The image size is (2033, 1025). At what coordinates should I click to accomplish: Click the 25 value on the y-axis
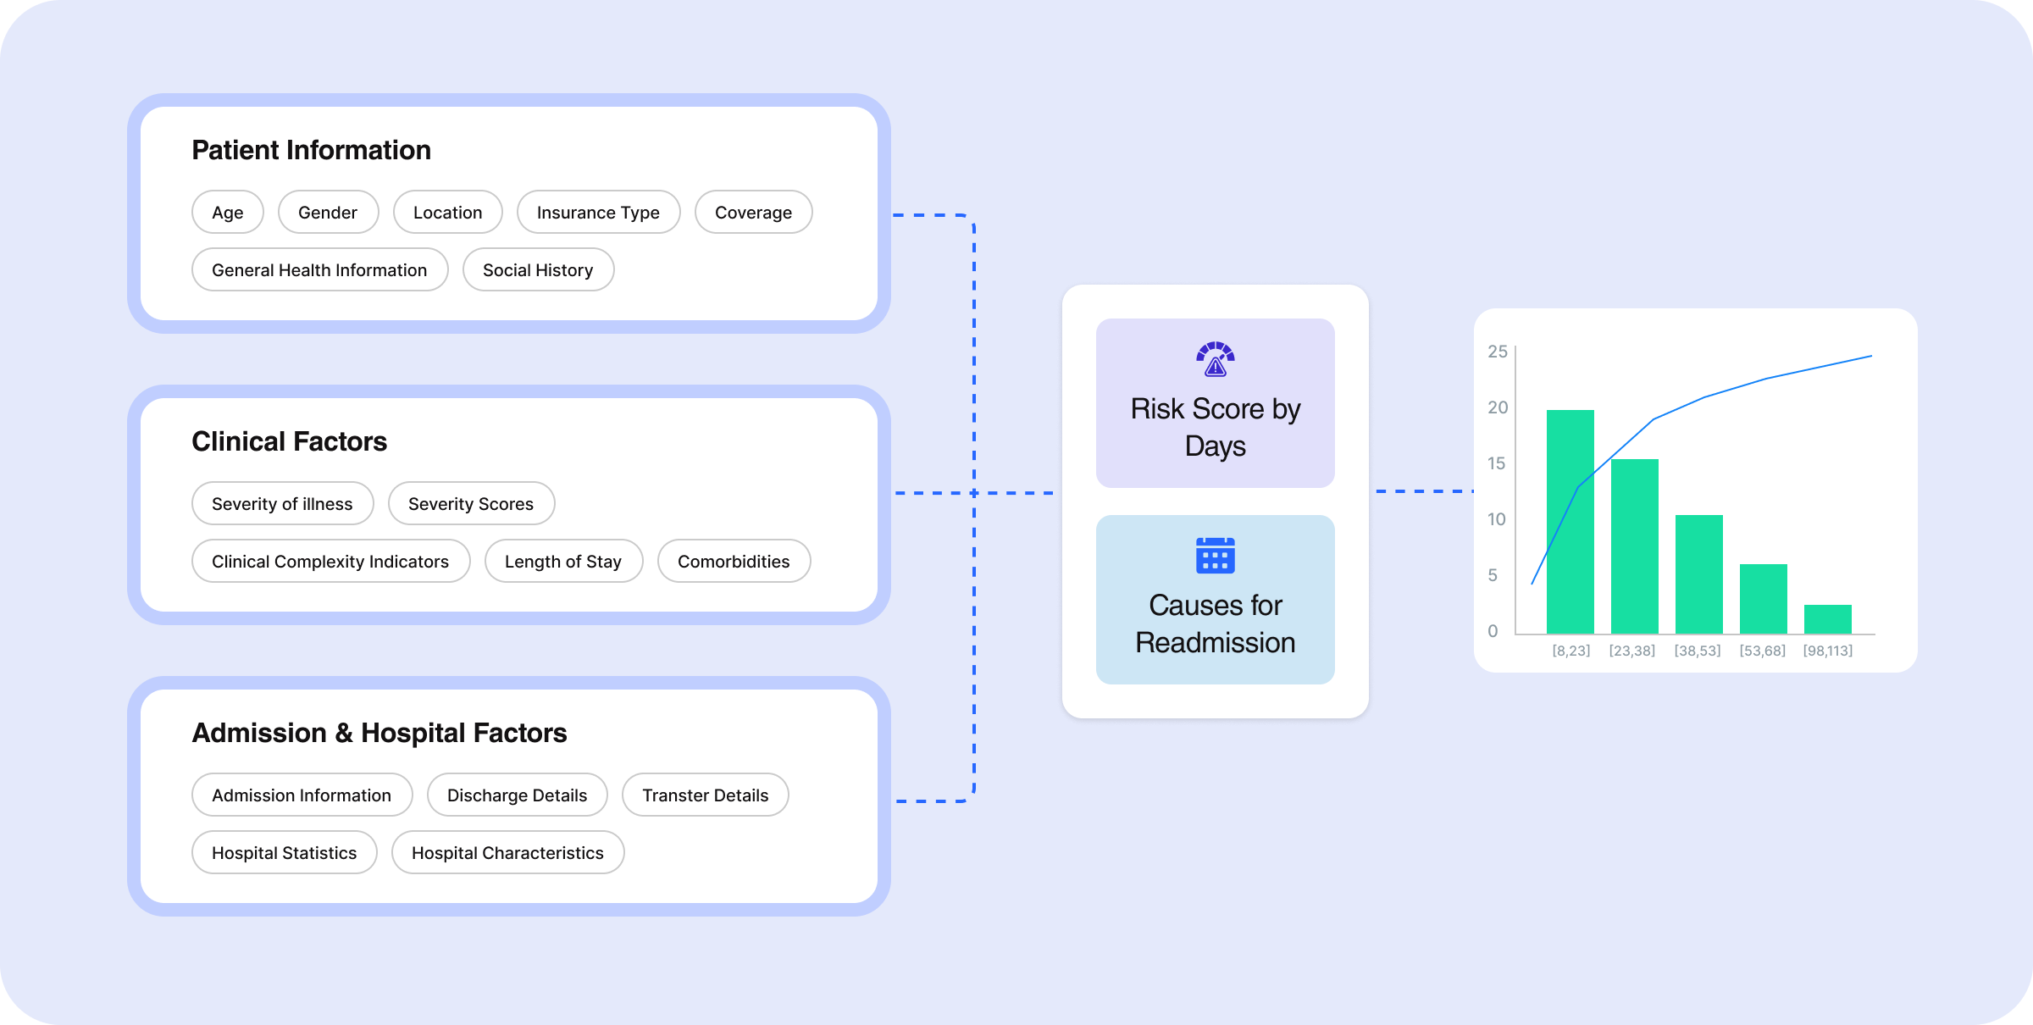point(1498,351)
